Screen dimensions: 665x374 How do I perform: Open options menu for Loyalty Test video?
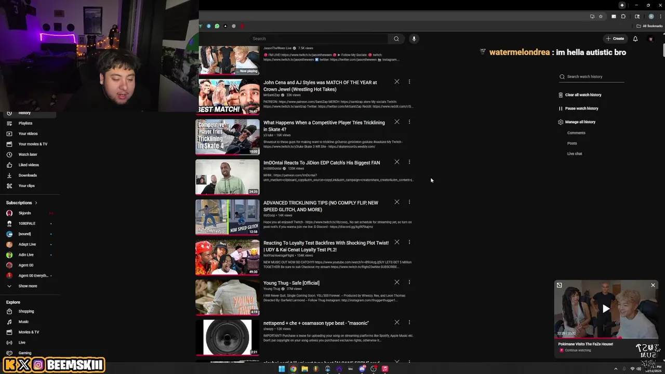[x=409, y=242]
